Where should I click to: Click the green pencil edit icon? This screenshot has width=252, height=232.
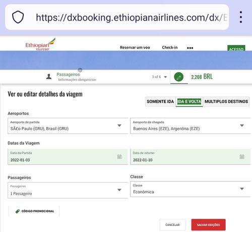179,77
